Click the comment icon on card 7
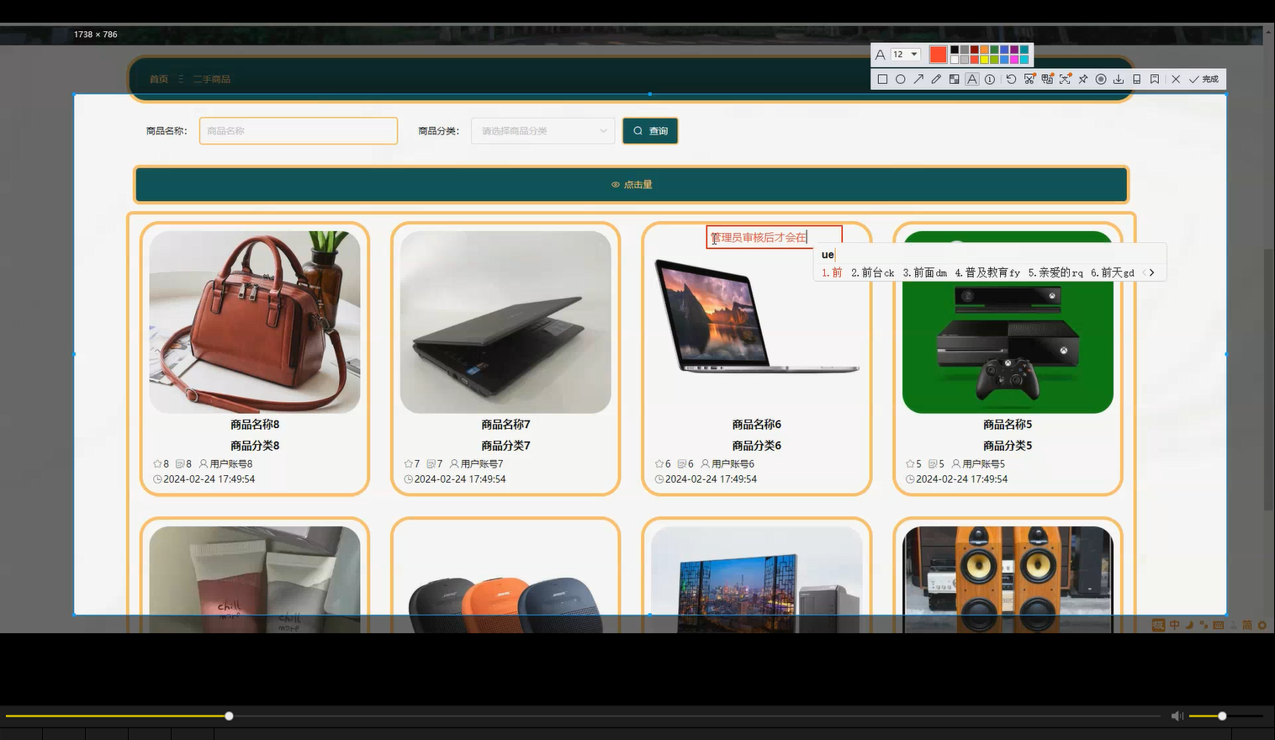This screenshot has height=740, width=1275. tap(431, 464)
